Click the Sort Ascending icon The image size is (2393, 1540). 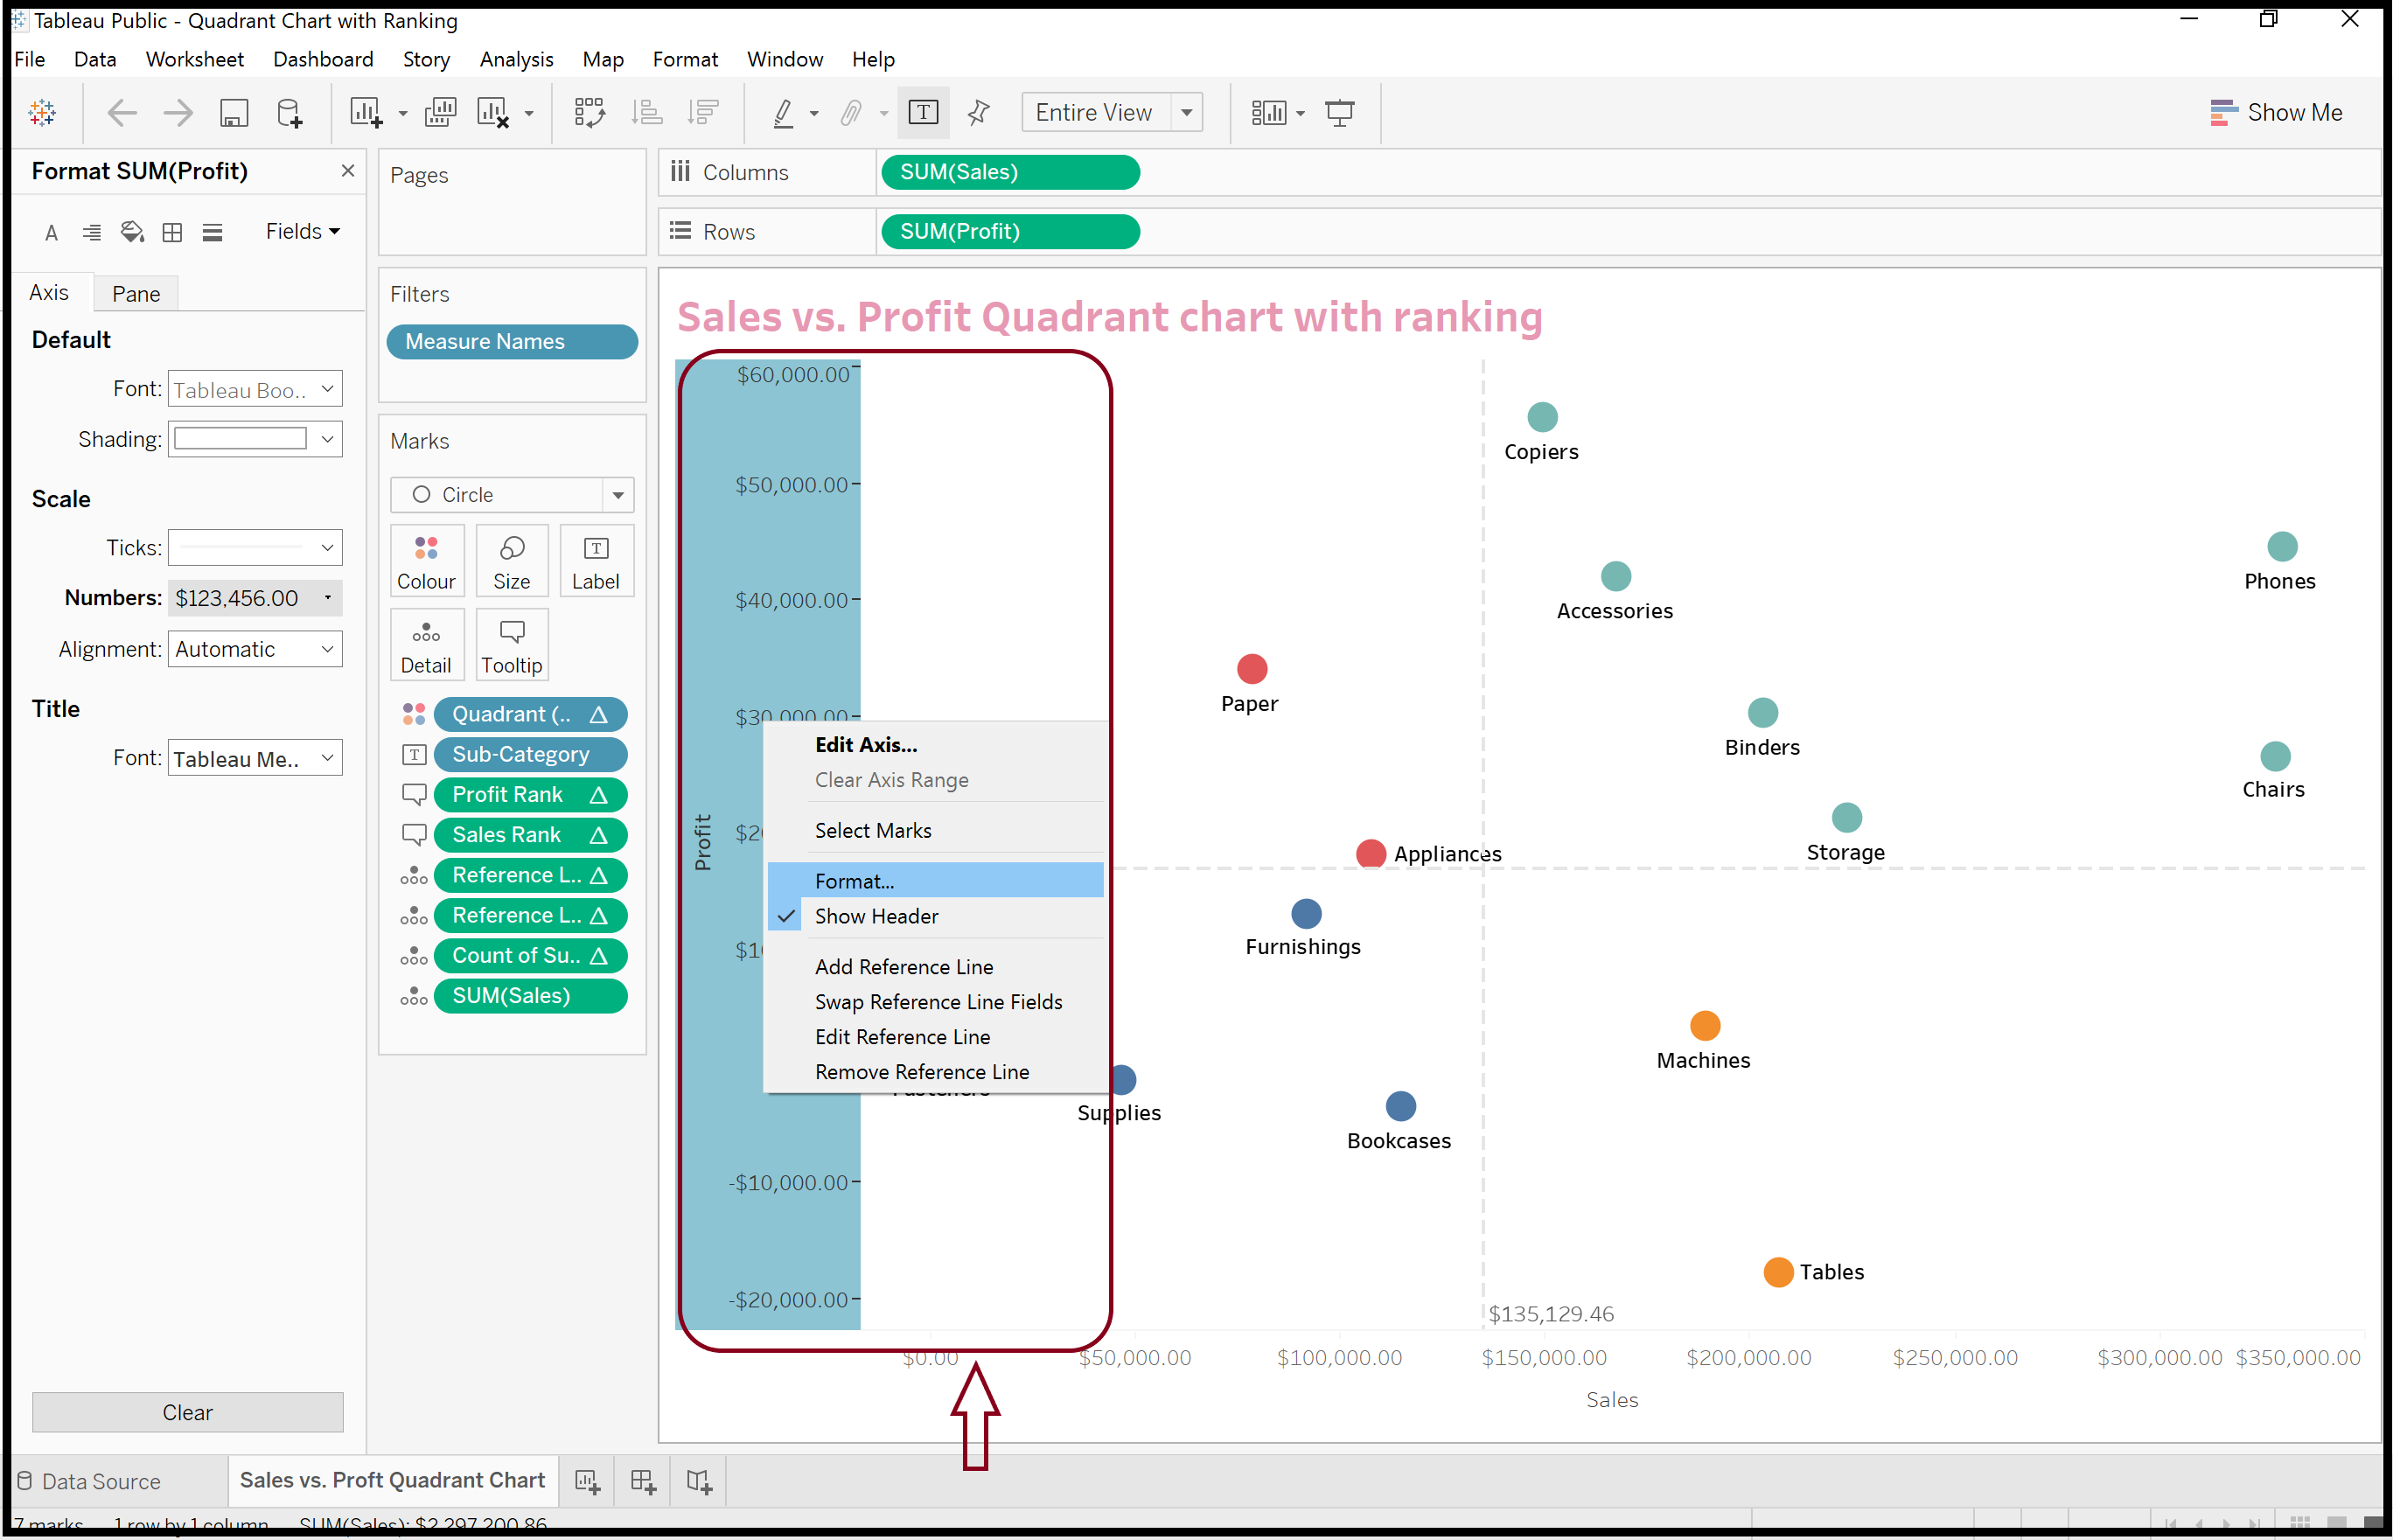click(647, 112)
